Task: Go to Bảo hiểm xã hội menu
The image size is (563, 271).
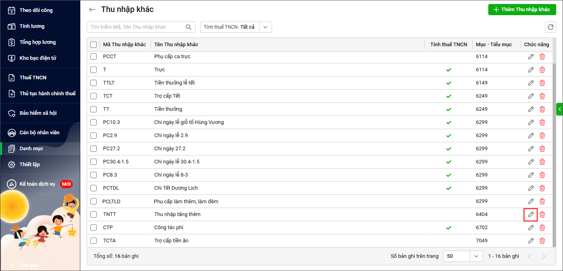Action: 38,113
